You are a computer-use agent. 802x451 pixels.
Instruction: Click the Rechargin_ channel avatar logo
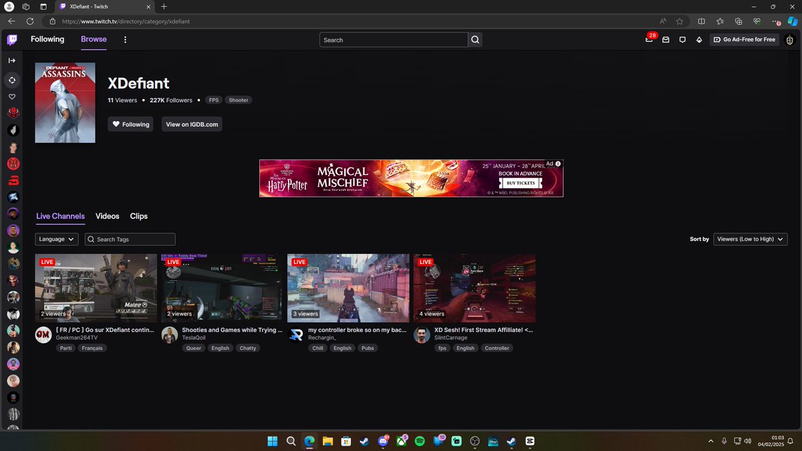(295, 335)
